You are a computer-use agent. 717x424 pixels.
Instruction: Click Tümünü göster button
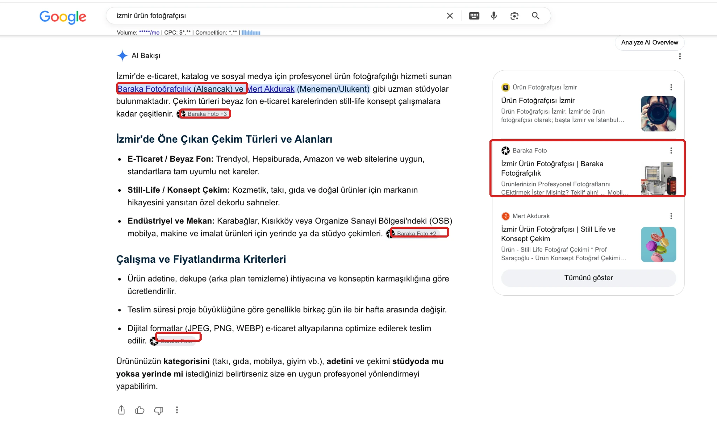[588, 278]
